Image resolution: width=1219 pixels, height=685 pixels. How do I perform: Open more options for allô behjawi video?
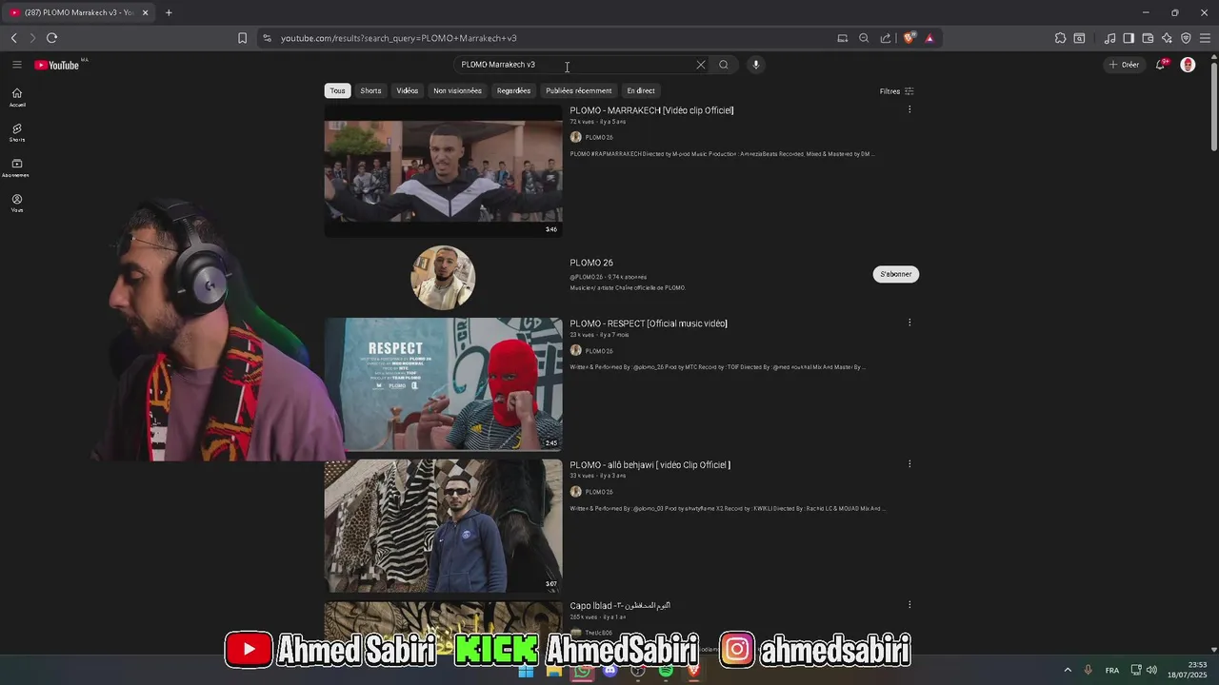909,464
